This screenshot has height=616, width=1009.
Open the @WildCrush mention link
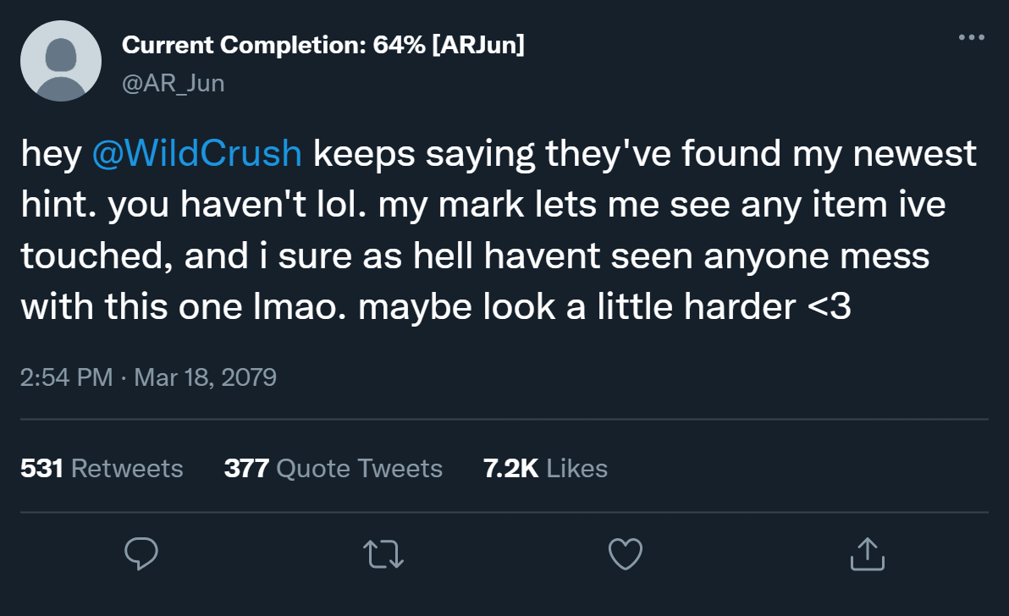[196, 154]
